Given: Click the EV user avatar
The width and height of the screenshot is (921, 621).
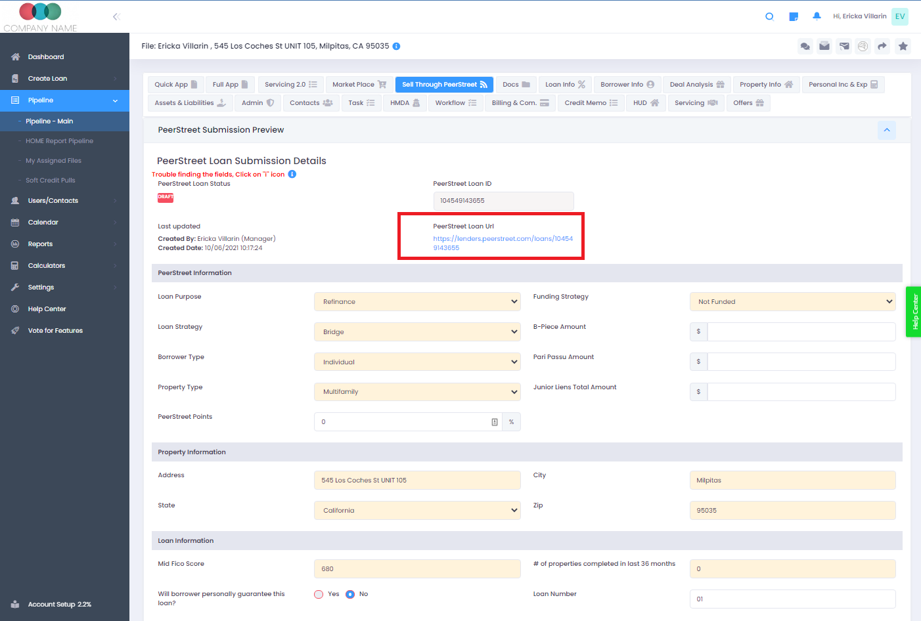Looking at the screenshot, I should pyautogui.click(x=900, y=16).
